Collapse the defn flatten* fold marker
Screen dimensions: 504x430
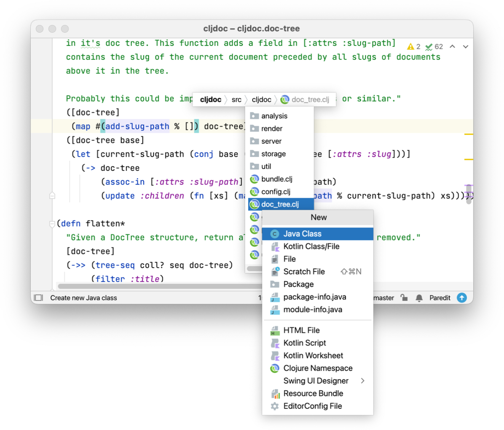click(52, 224)
